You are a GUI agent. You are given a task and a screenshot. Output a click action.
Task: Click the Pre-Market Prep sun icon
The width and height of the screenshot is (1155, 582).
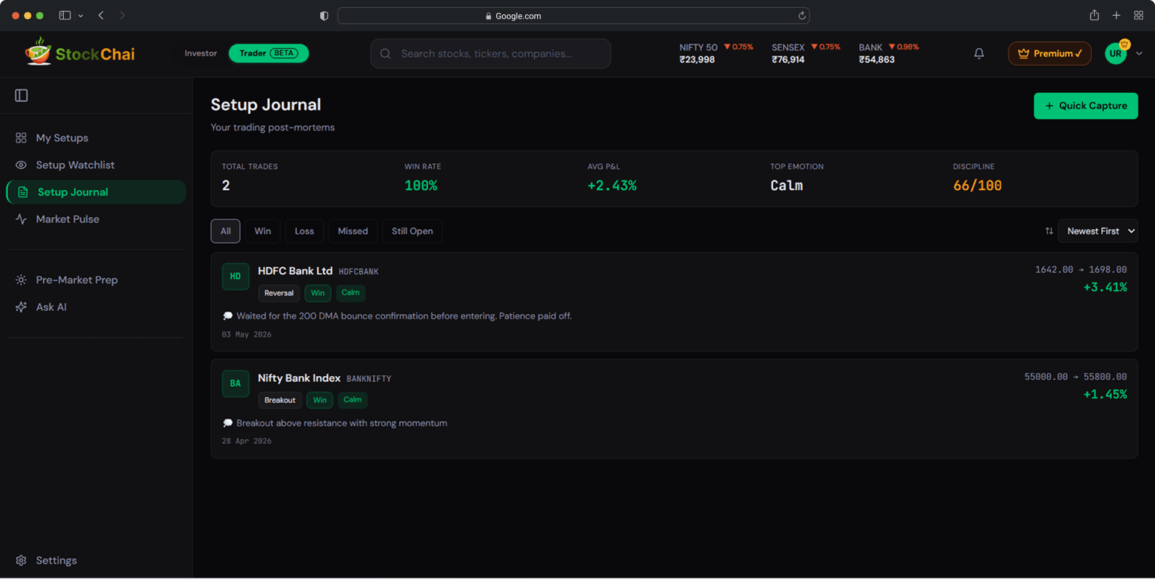[x=21, y=280]
